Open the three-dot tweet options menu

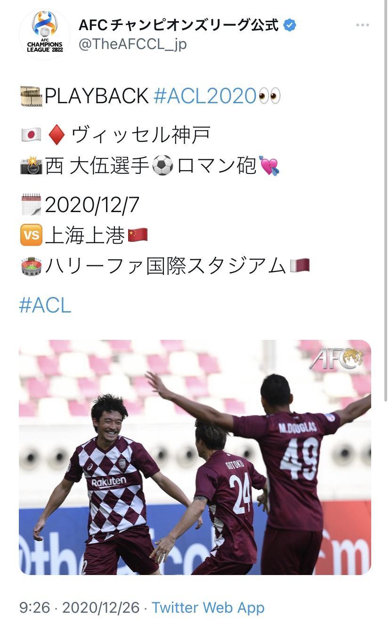pos(362,25)
